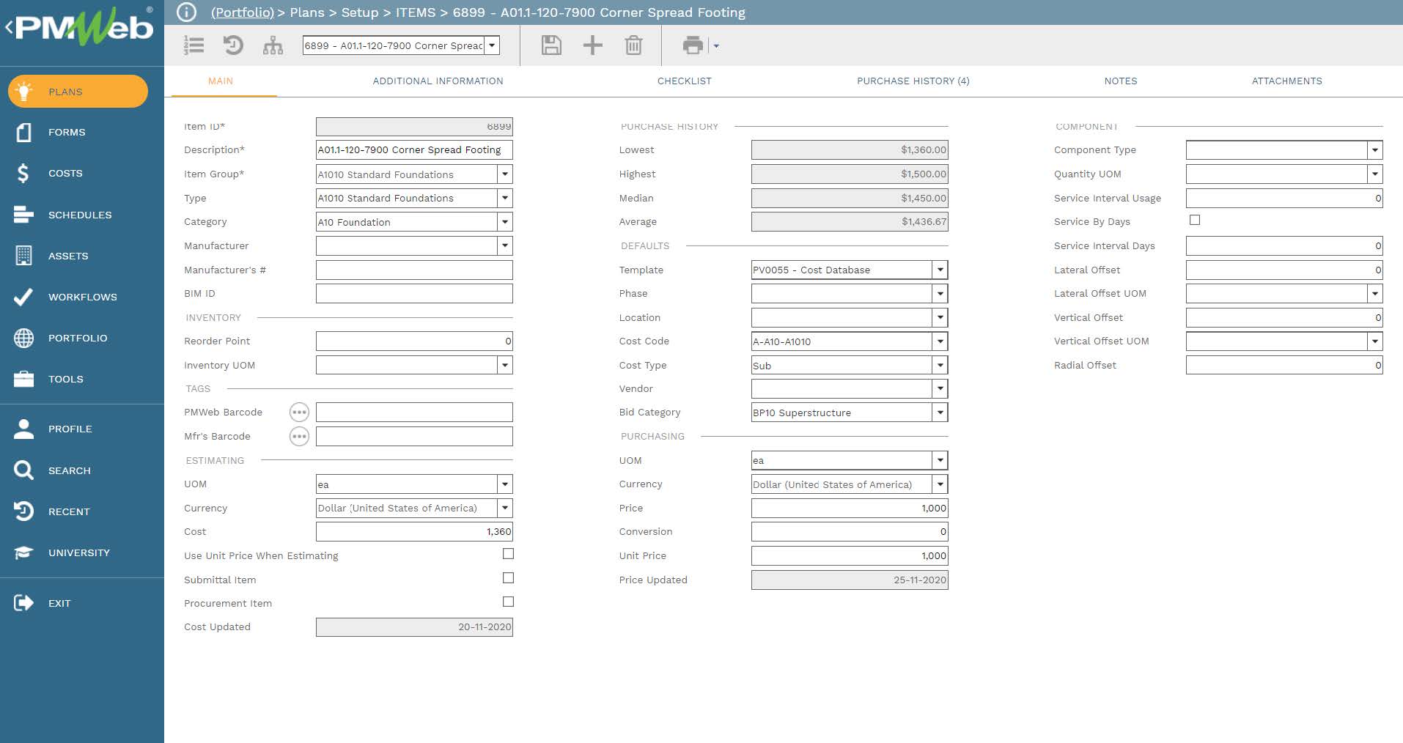The width and height of the screenshot is (1403, 743).
Task: Save the record with the floppy disk icon
Action: point(551,45)
